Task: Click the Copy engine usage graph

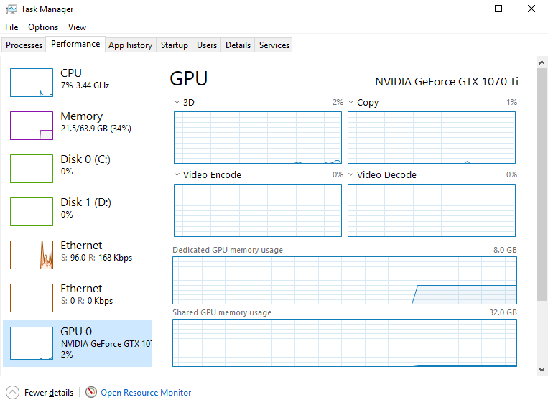Action: click(432, 137)
